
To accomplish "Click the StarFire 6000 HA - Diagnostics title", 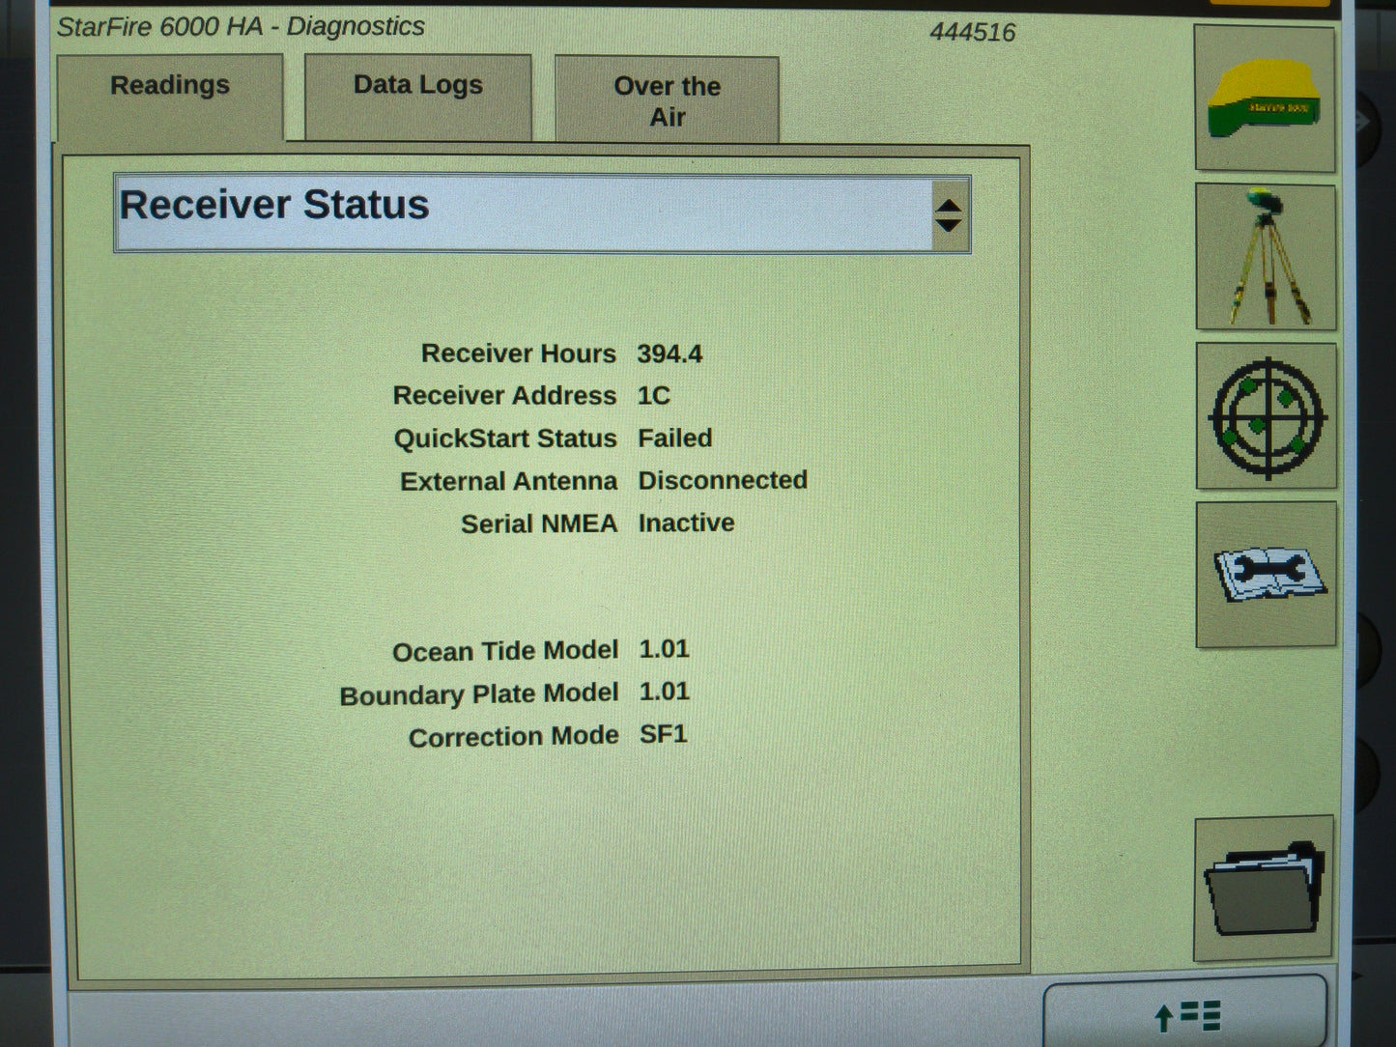I will (x=241, y=26).
